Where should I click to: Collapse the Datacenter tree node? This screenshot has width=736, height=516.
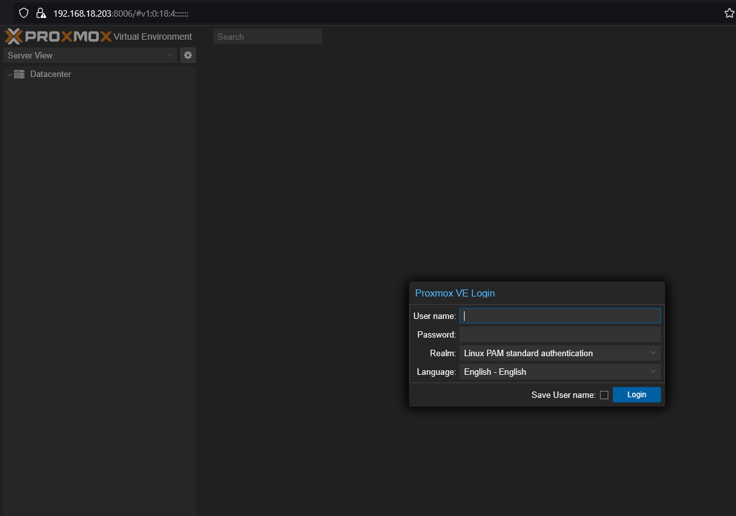tap(10, 74)
